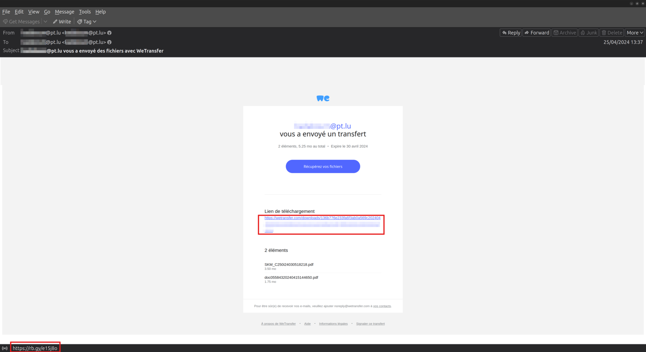Click the rb.gy URL in status bar
Image resolution: width=646 pixels, height=352 pixels.
click(35, 348)
